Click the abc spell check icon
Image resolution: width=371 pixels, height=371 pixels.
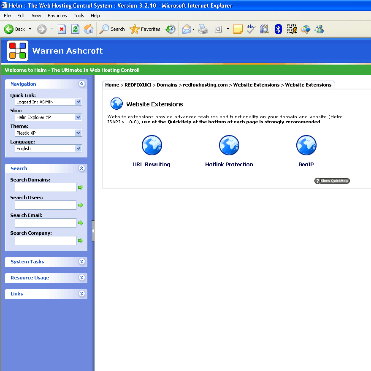click(251, 30)
